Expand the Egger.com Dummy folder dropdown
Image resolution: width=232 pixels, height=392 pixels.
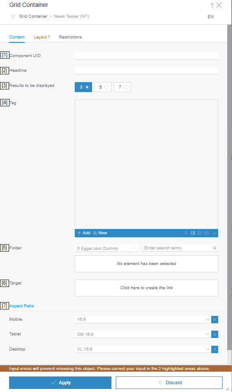107,248
